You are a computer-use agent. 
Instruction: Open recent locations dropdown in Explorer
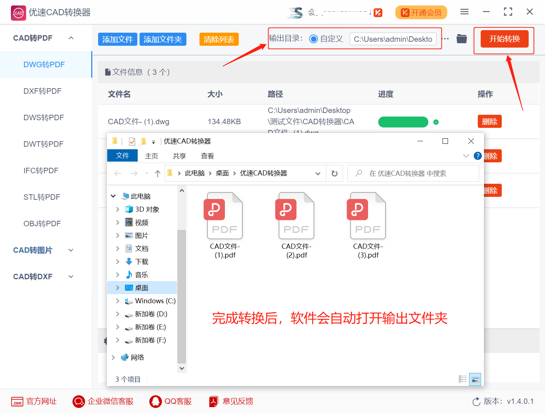[146, 174]
